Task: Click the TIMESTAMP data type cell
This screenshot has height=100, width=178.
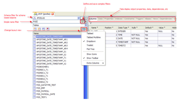Action: coord(124,42)
